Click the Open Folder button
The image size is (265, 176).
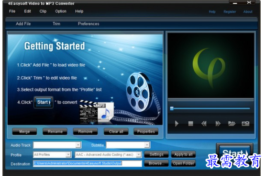[183, 164]
